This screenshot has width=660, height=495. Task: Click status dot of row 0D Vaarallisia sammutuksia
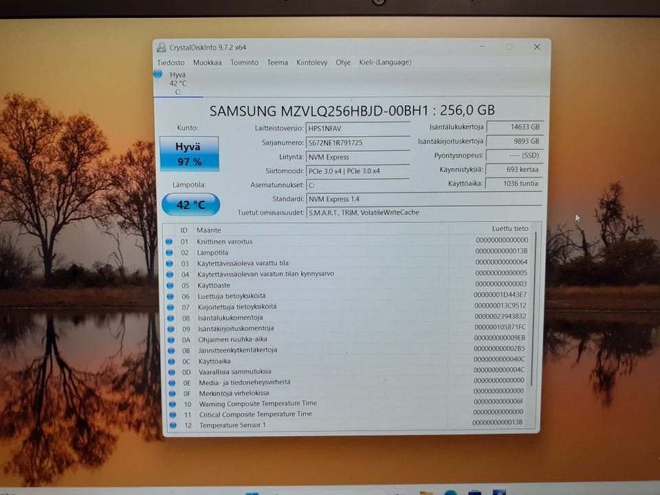172,372
